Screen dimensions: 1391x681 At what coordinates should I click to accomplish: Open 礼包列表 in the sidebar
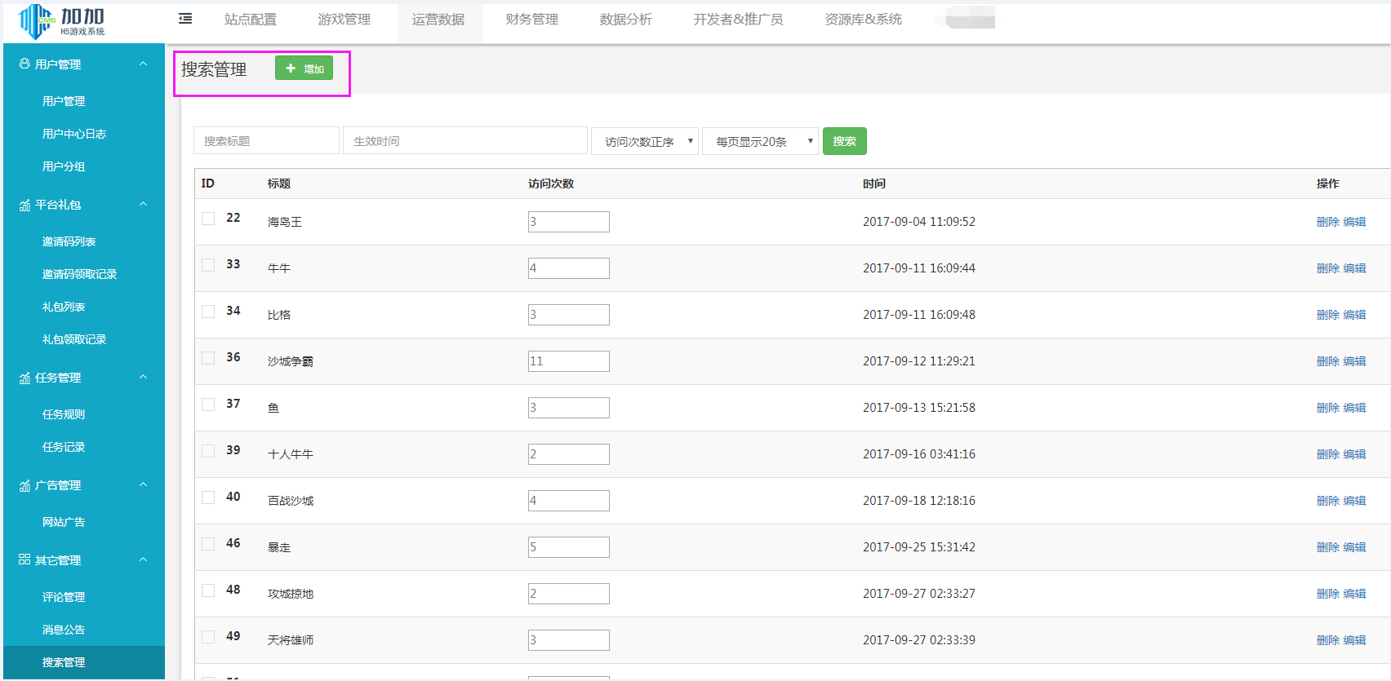pyautogui.click(x=64, y=307)
